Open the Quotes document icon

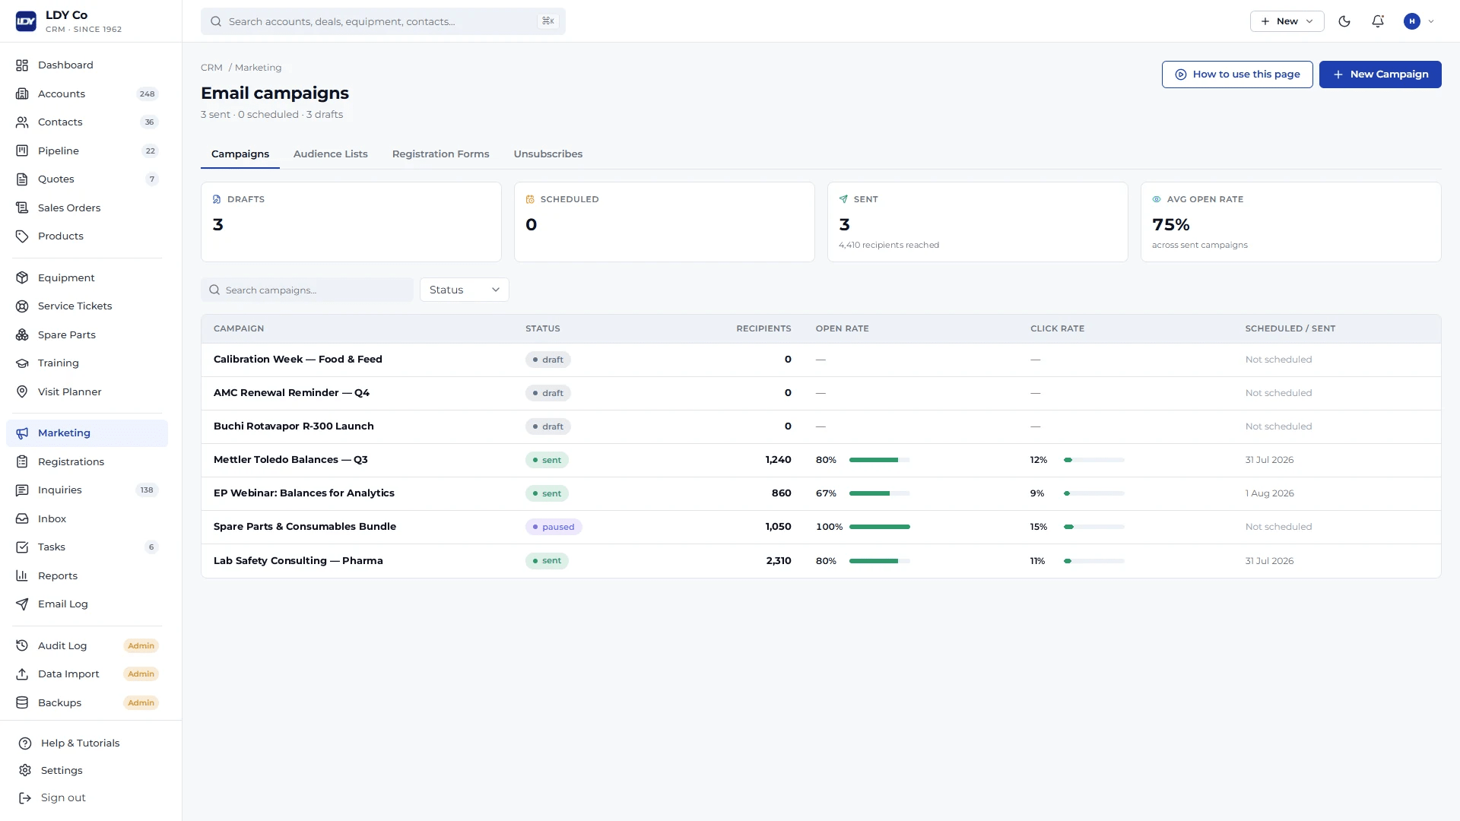click(x=22, y=179)
